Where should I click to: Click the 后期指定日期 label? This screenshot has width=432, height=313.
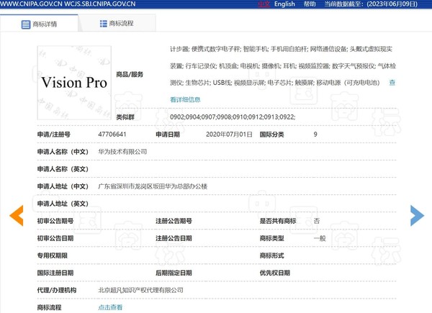click(174, 273)
